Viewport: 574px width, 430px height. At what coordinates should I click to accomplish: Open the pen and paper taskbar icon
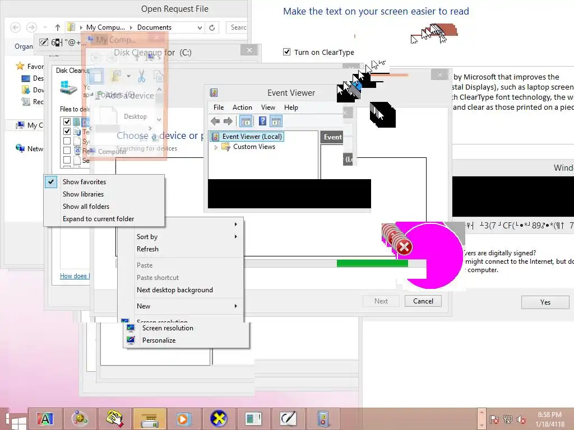[x=288, y=419]
